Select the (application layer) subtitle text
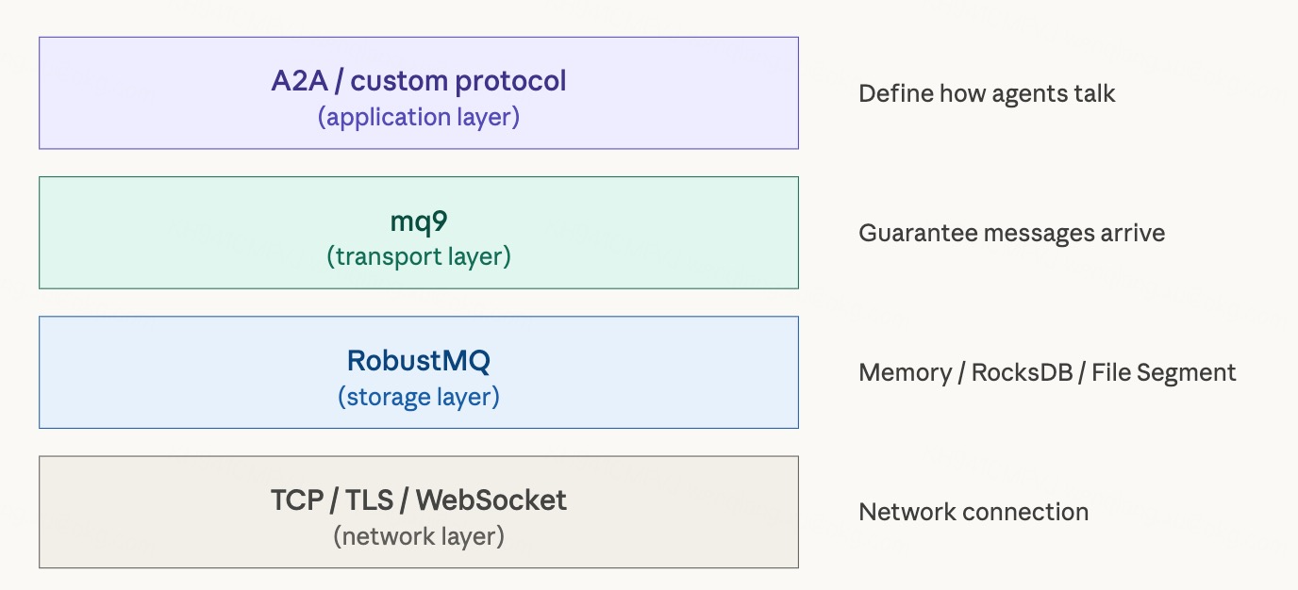 (x=419, y=117)
